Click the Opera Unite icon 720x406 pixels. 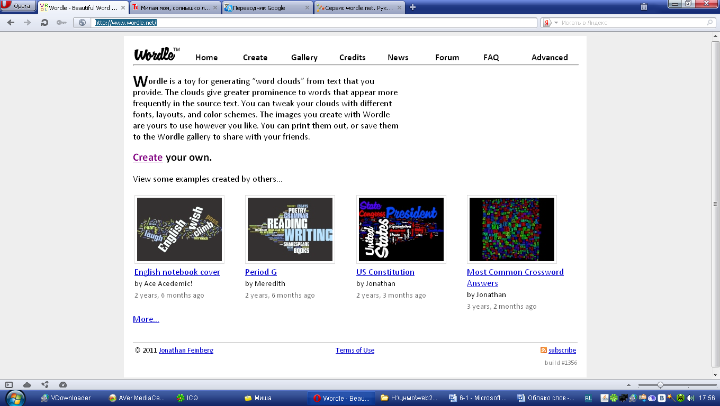45,385
